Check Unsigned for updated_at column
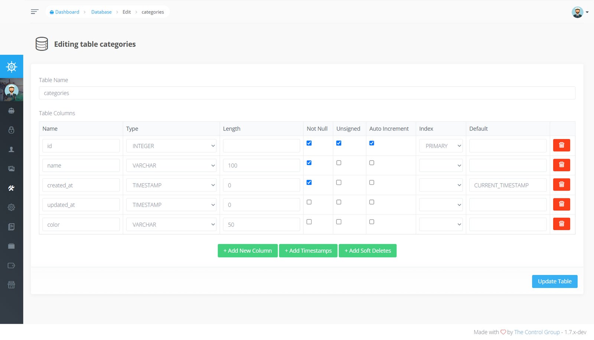The width and height of the screenshot is (594, 340). point(339,202)
